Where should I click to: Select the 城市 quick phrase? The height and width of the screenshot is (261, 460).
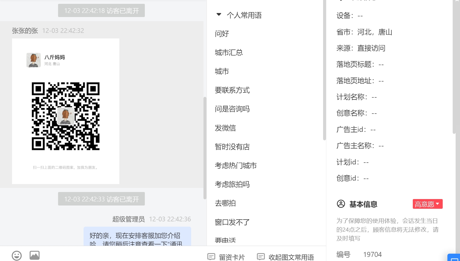tap(222, 71)
